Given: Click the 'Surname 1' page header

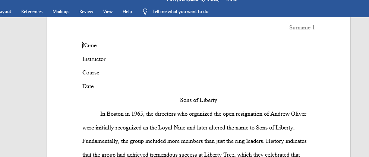Looking at the screenshot, I should click(x=302, y=28).
